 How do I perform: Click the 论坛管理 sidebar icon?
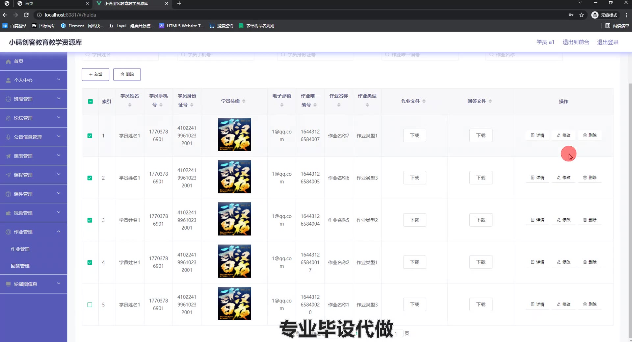coord(8,118)
